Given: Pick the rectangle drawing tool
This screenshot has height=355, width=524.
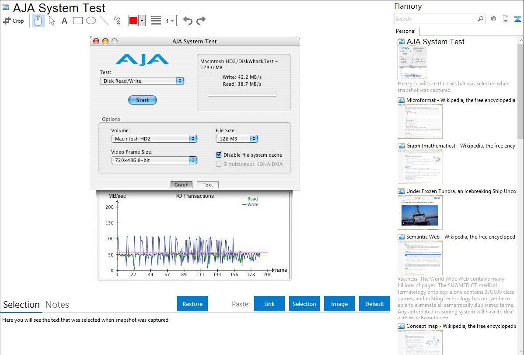Looking at the screenshot, I should [x=77, y=21].
